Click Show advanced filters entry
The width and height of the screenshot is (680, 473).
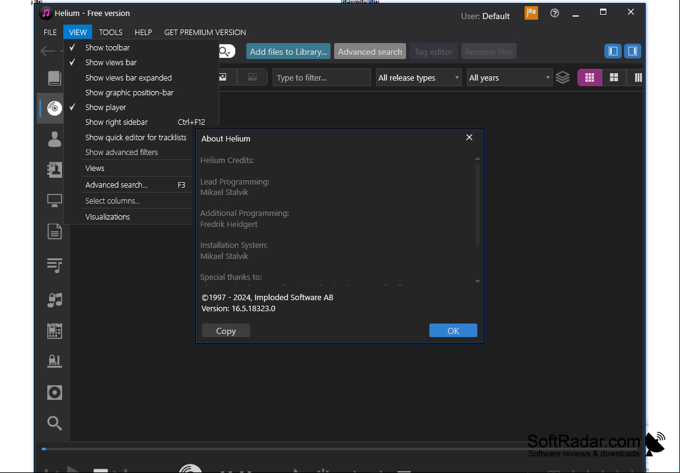click(x=122, y=152)
